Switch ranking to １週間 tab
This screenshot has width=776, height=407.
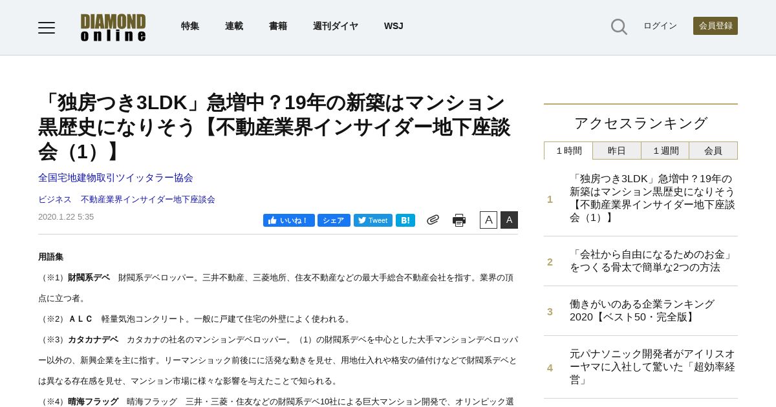665,151
